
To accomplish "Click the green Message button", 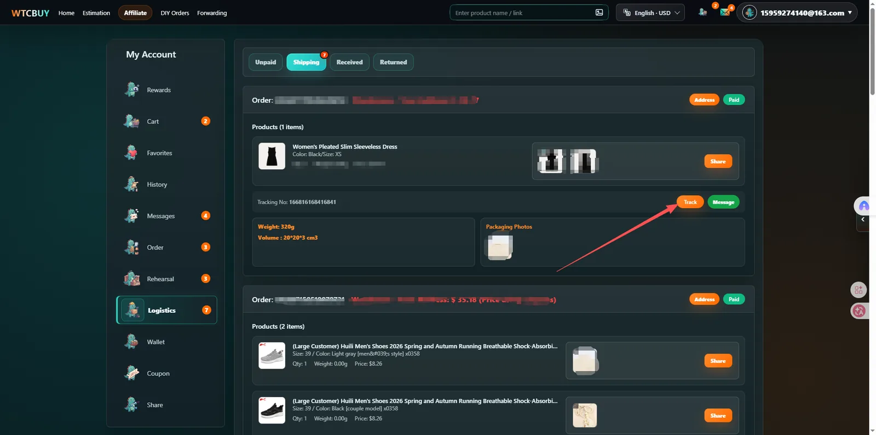I will point(723,202).
